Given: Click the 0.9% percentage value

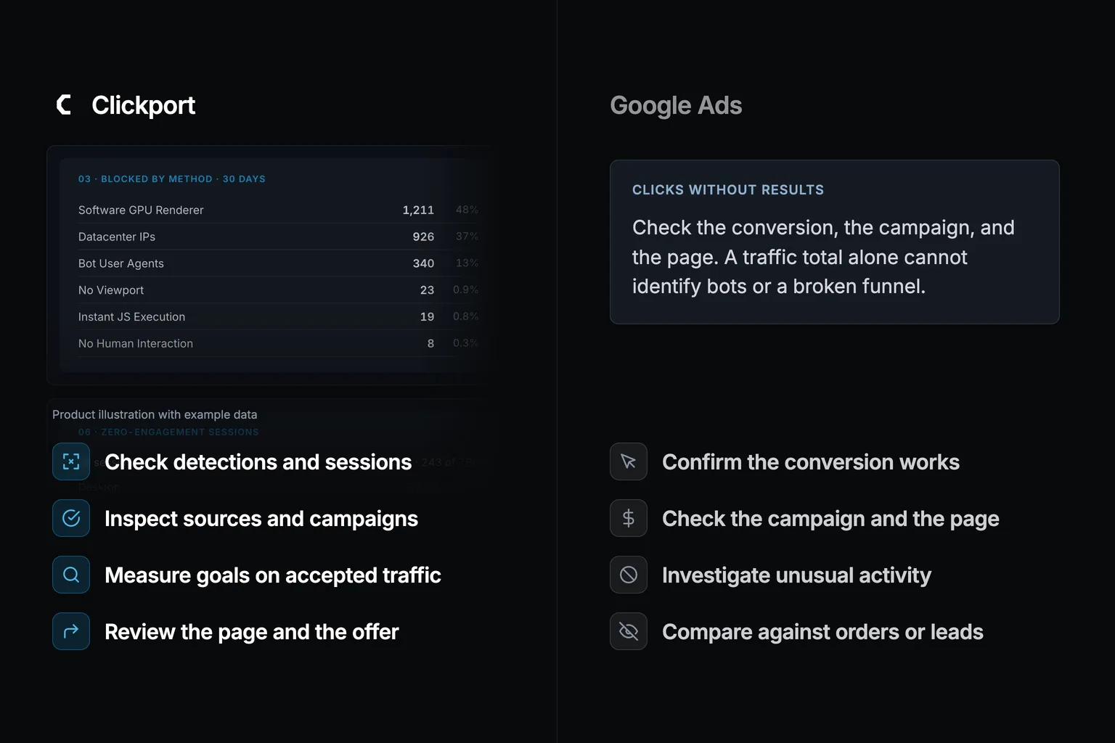Looking at the screenshot, I should tap(465, 290).
